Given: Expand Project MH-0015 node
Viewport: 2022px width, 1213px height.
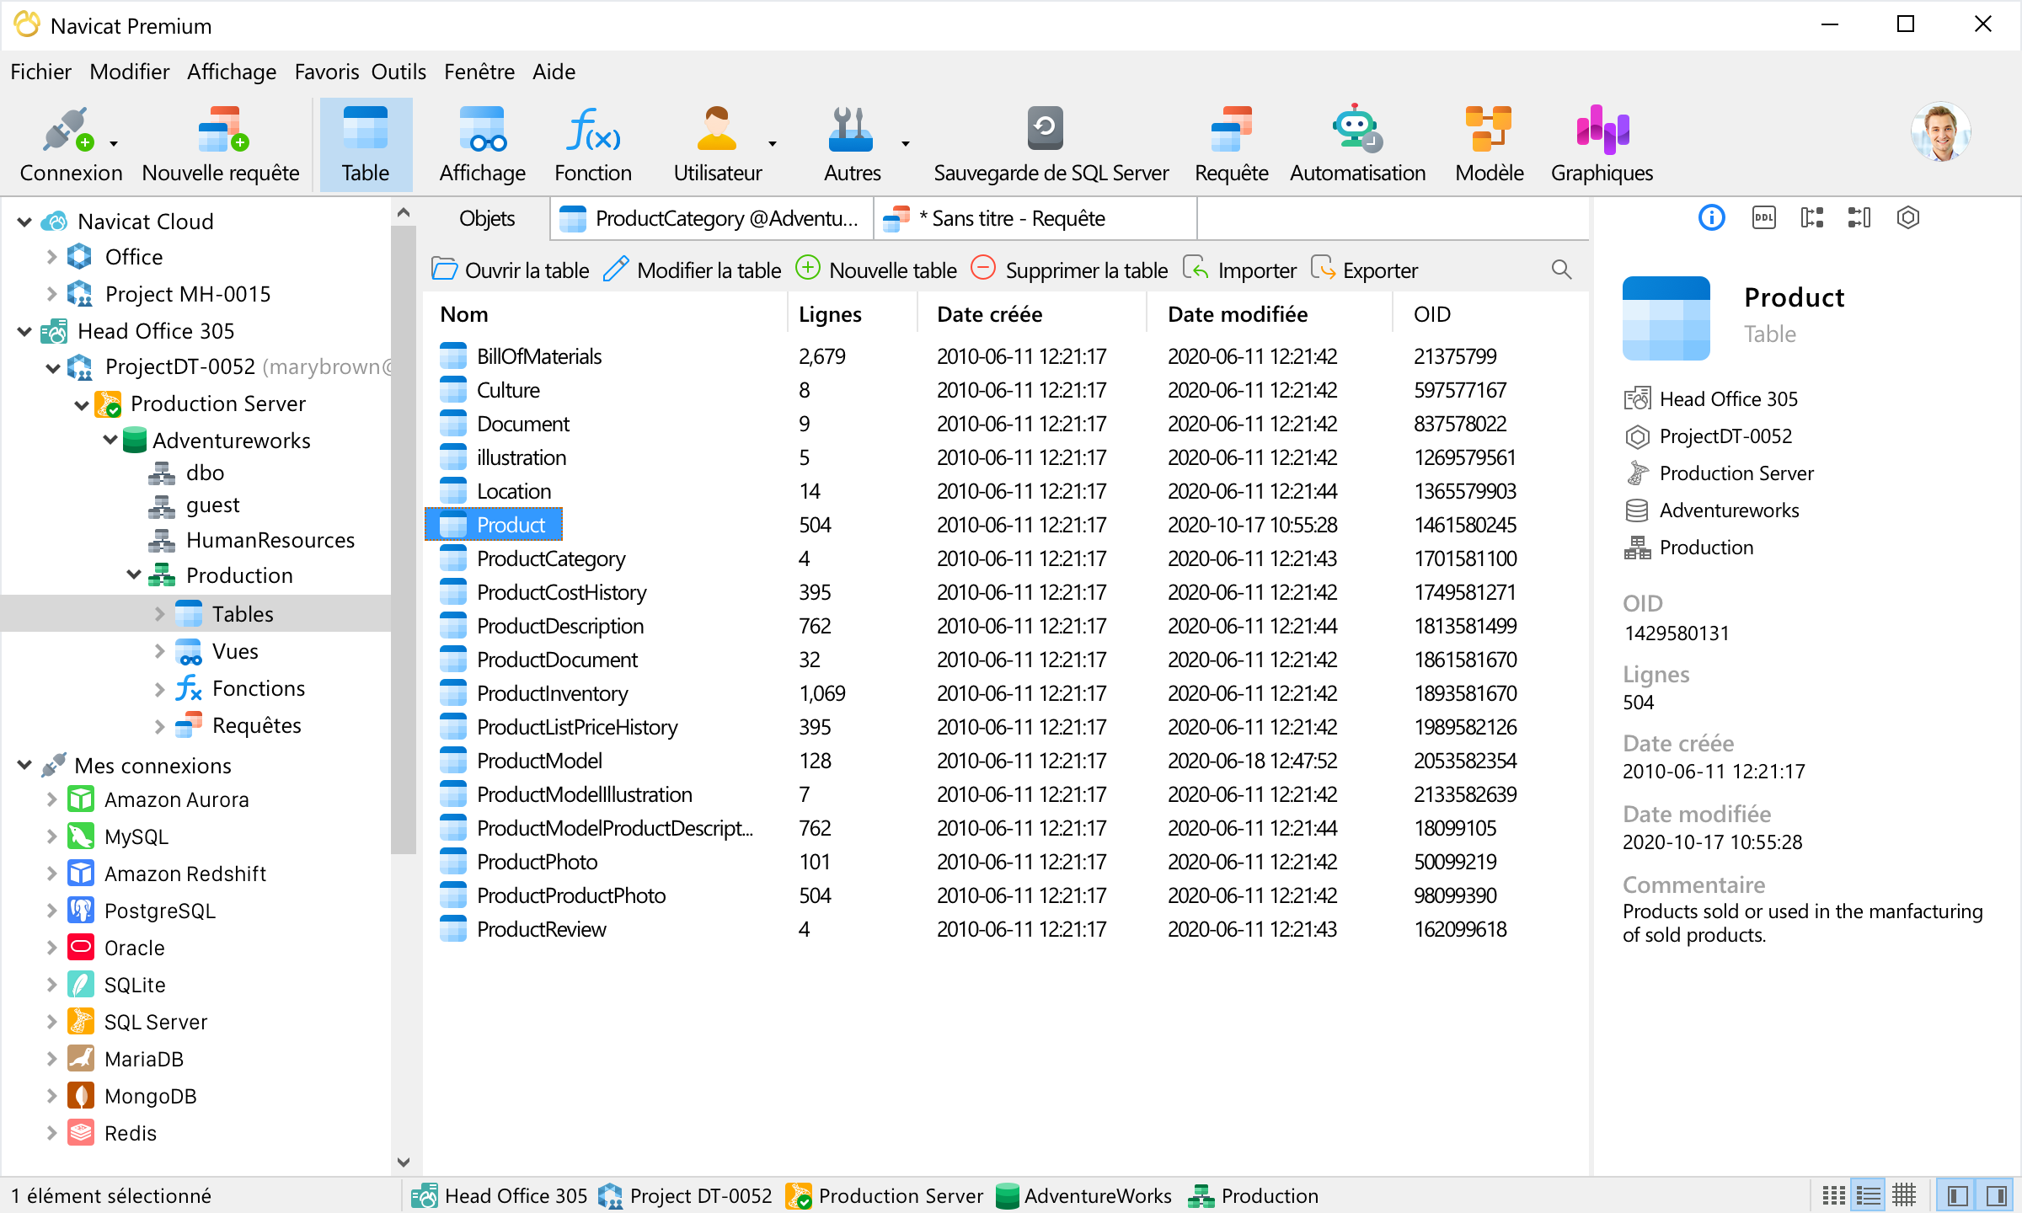Looking at the screenshot, I should pyautogui.click(x=51, y=294).
